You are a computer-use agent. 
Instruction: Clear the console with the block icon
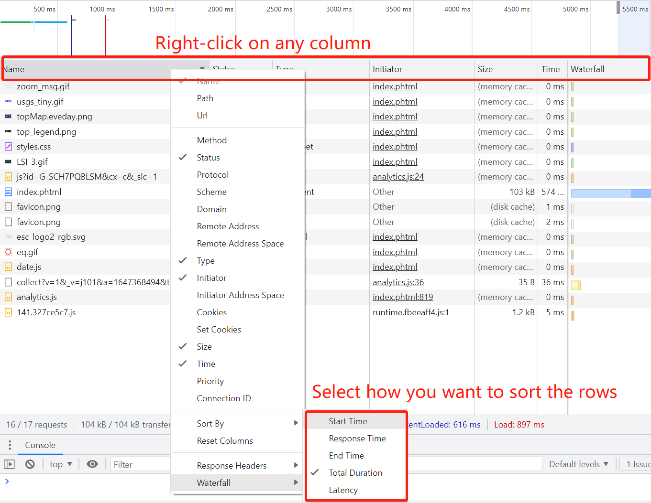(x=30, y=464)
